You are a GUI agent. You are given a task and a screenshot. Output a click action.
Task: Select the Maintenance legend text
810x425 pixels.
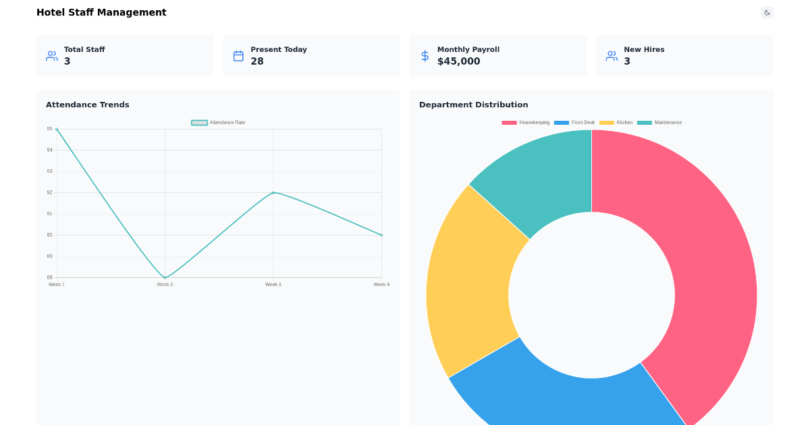point(668,122)
